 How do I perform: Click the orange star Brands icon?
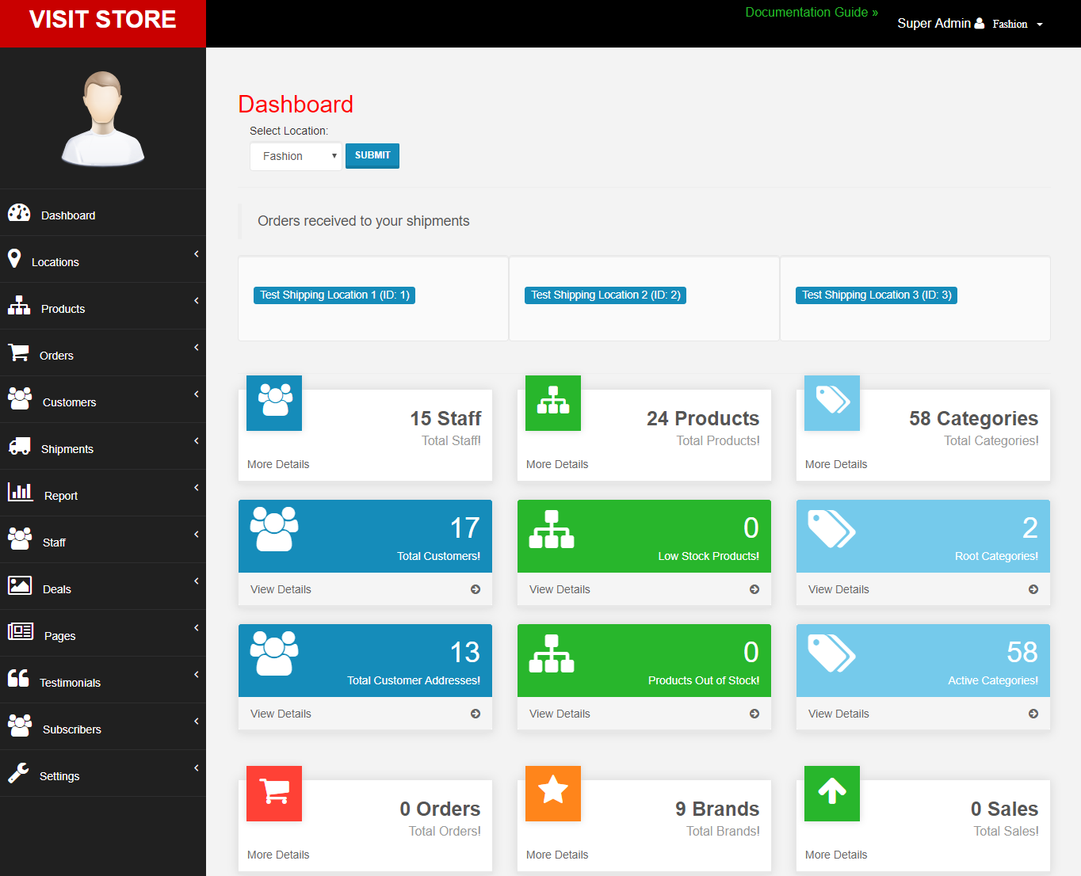pos(552,793)
